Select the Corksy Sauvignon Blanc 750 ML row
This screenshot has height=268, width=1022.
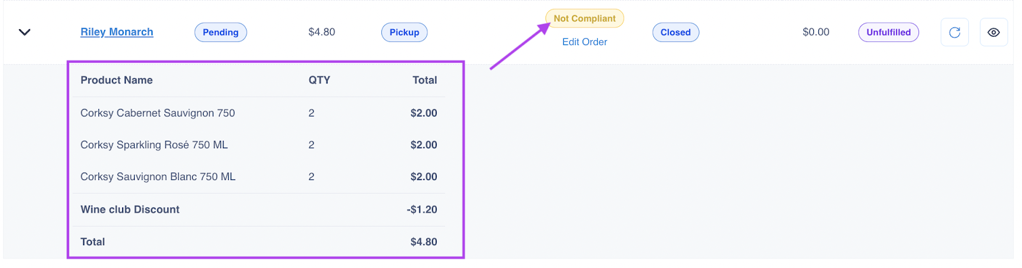158,177
